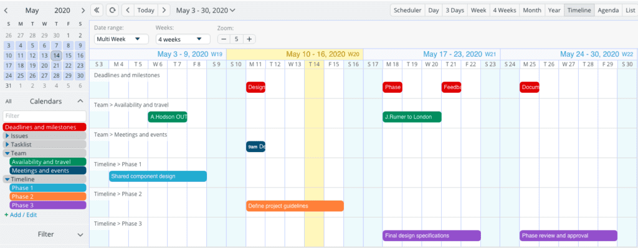Go to next range using toolbar arrow

click(x=164, y=10)
